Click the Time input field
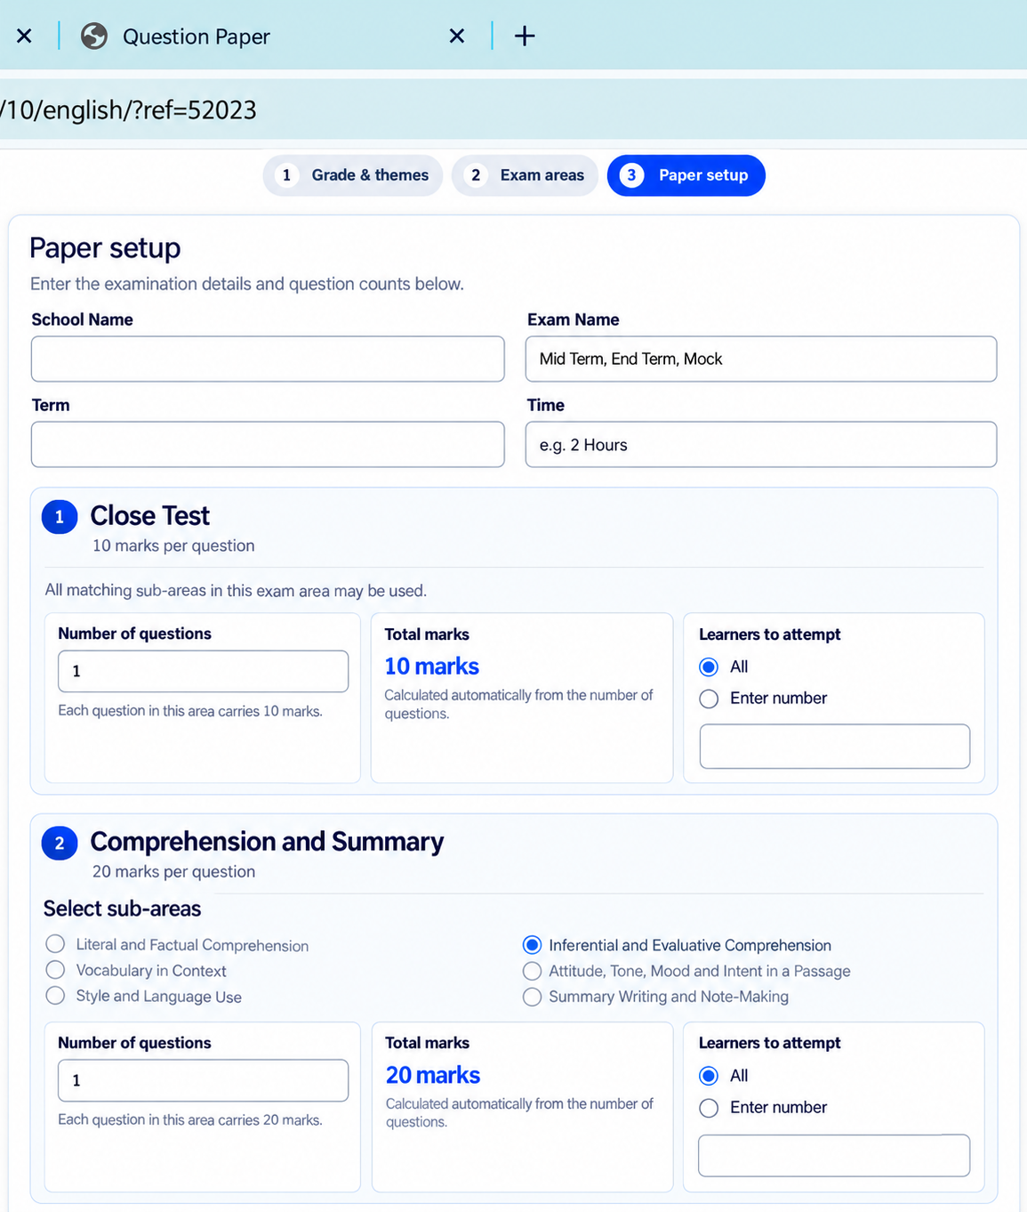Viewport: 1027px width, 1212px height. click(761, 444)
